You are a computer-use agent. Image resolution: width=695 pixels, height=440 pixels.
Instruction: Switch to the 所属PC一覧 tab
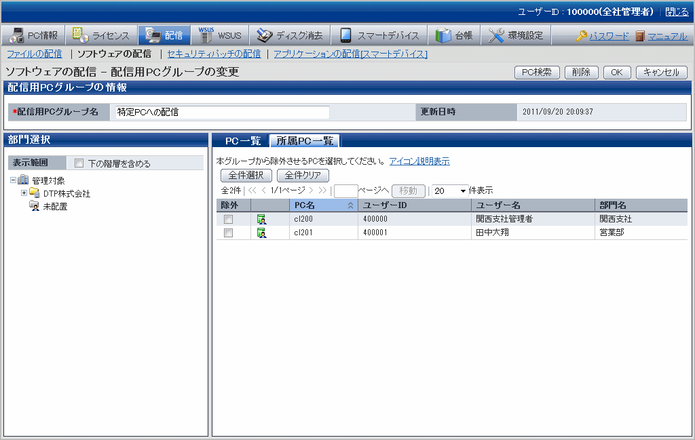click(x=305, y=141)
